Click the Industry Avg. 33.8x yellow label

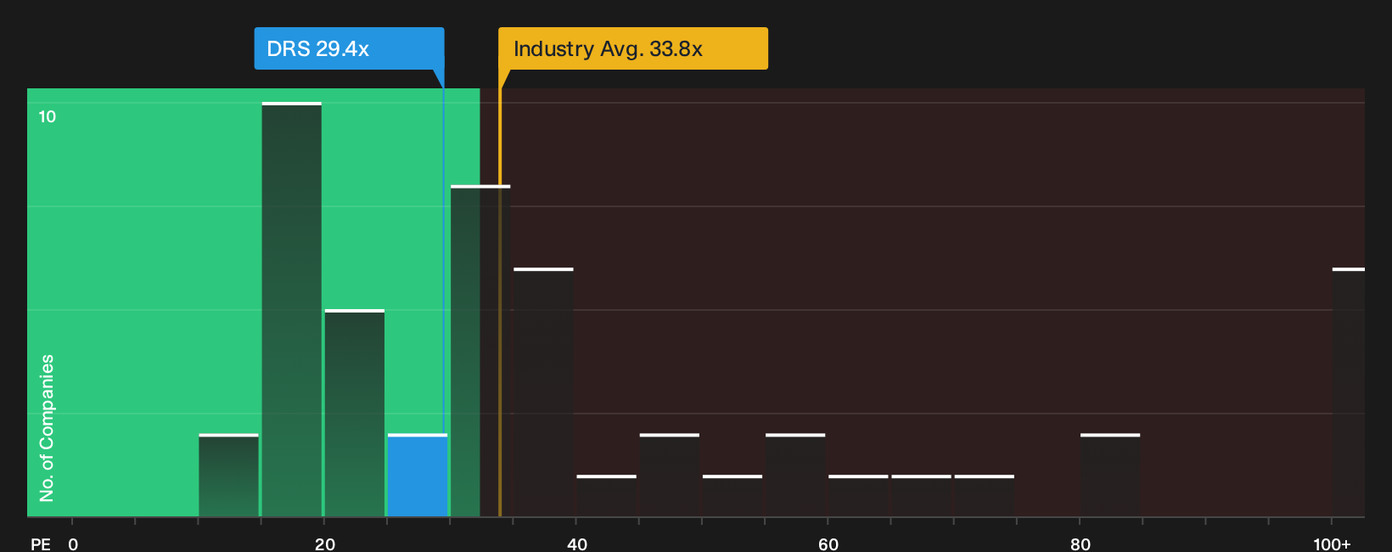click(632, 48)
